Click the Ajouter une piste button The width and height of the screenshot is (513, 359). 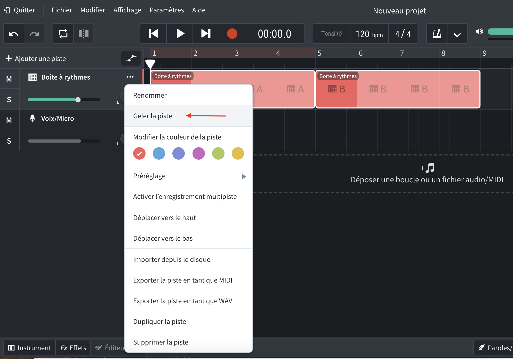(36, 58)
